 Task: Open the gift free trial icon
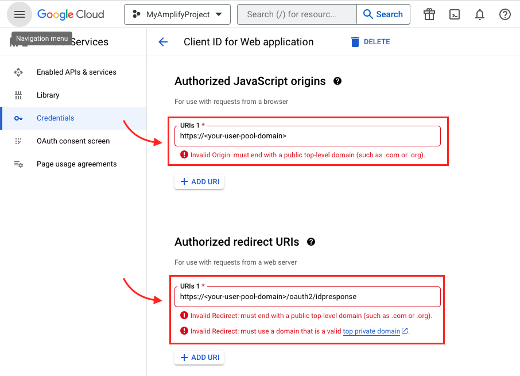click(x=429, y=14)
